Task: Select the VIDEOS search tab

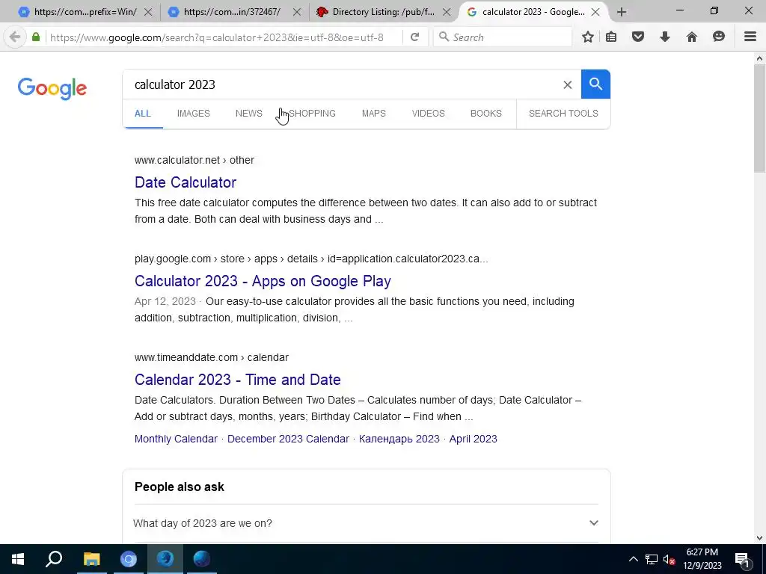Action: [429, 114]
